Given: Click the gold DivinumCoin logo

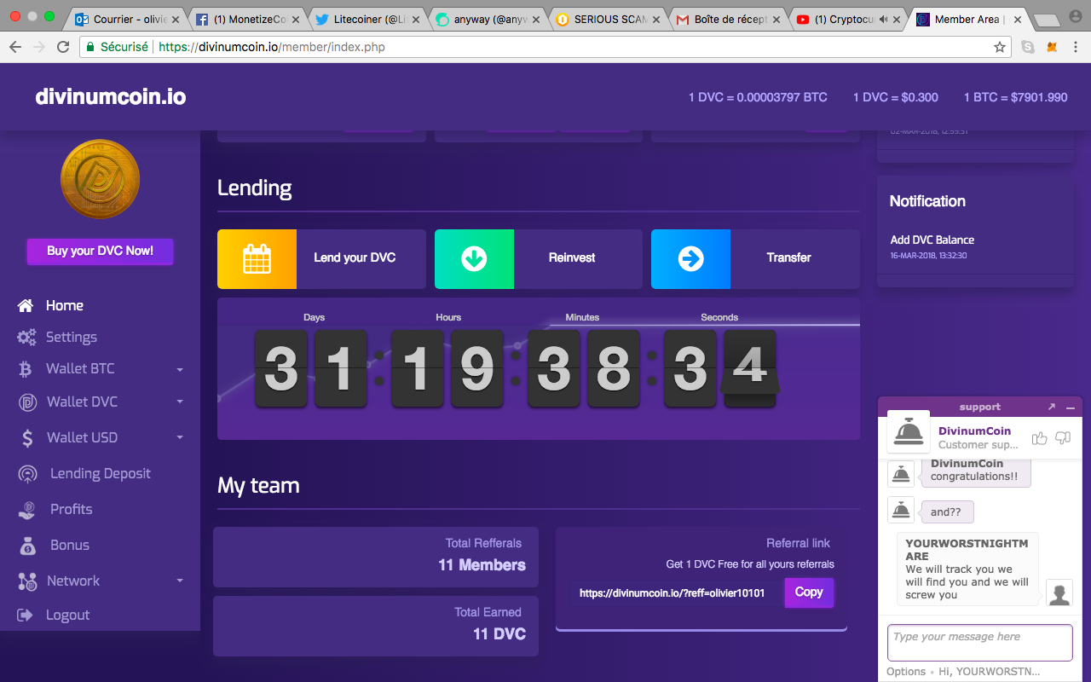Looking at the screenshot, I should [x=100, y=180].
